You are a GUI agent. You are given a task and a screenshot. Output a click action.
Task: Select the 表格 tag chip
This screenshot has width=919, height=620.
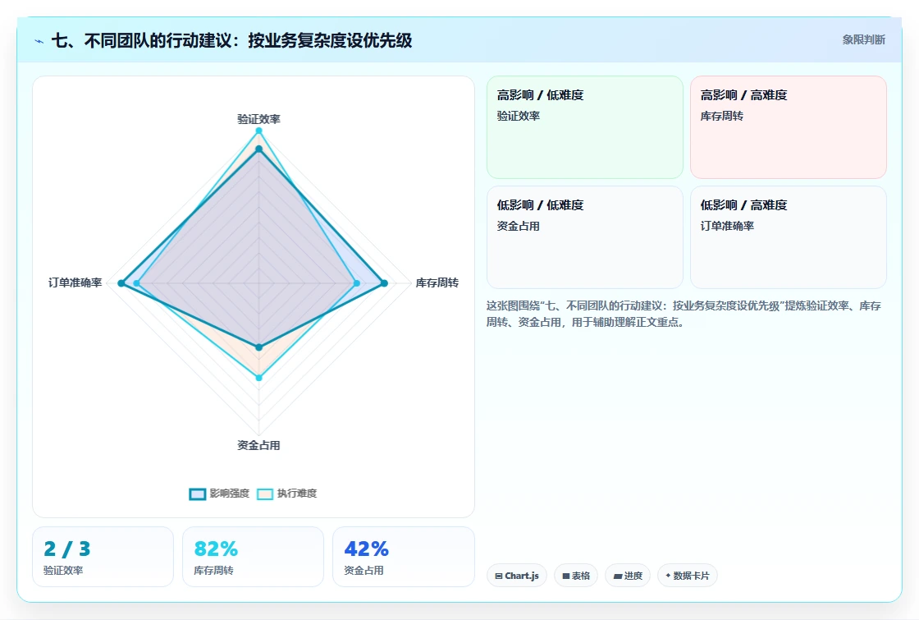click(x=576, y=576)
